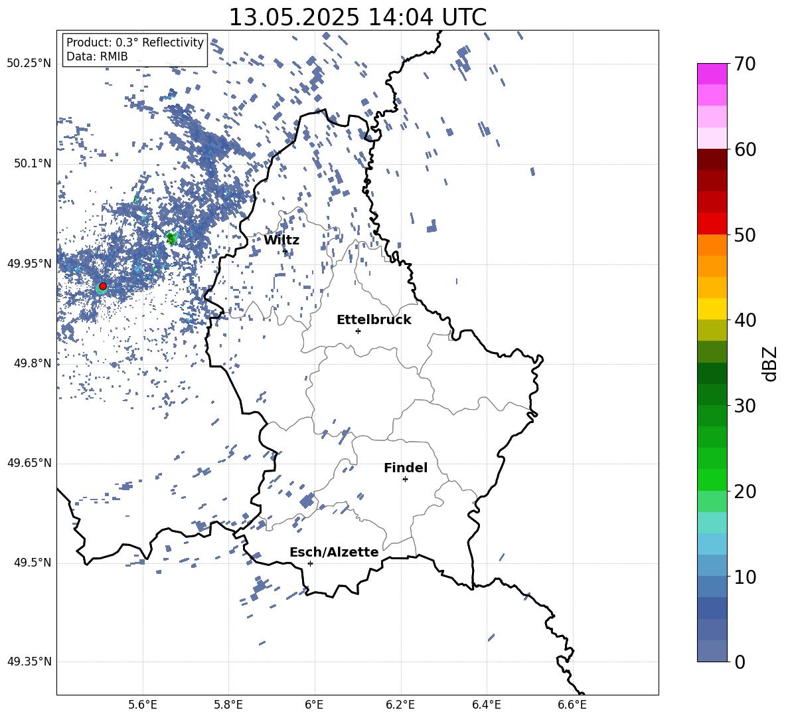Click the red radar site marker
The height and width of the screenshot is (718, 786).
click(x=103, y=286)
